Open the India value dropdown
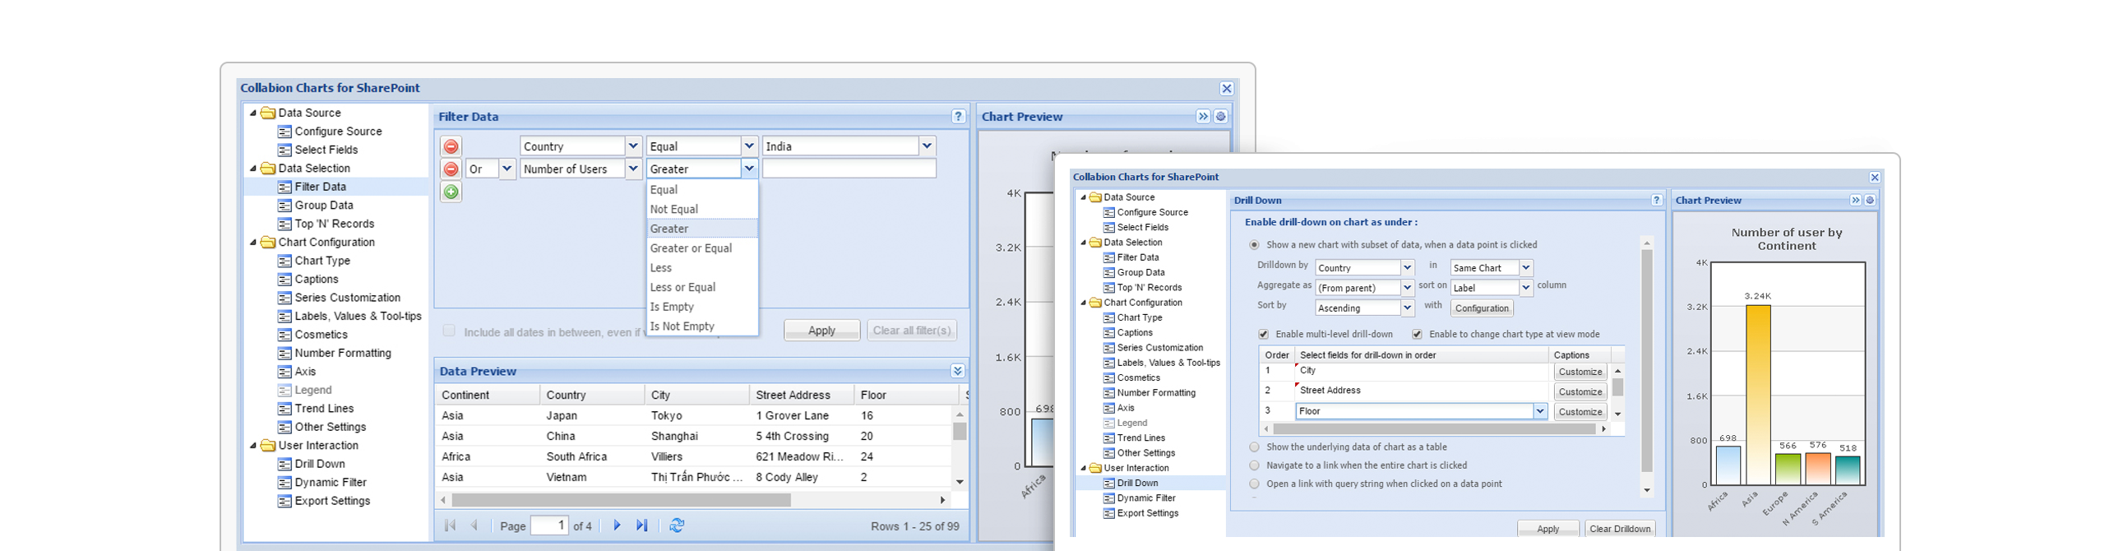The width and height of the screenshot is (2105, 551). tap(928, 146)
